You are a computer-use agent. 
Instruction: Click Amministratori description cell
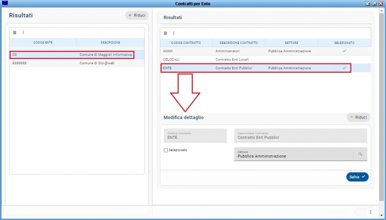228,51
